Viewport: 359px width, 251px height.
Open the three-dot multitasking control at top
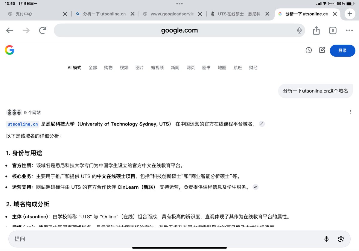click(180, 4)
